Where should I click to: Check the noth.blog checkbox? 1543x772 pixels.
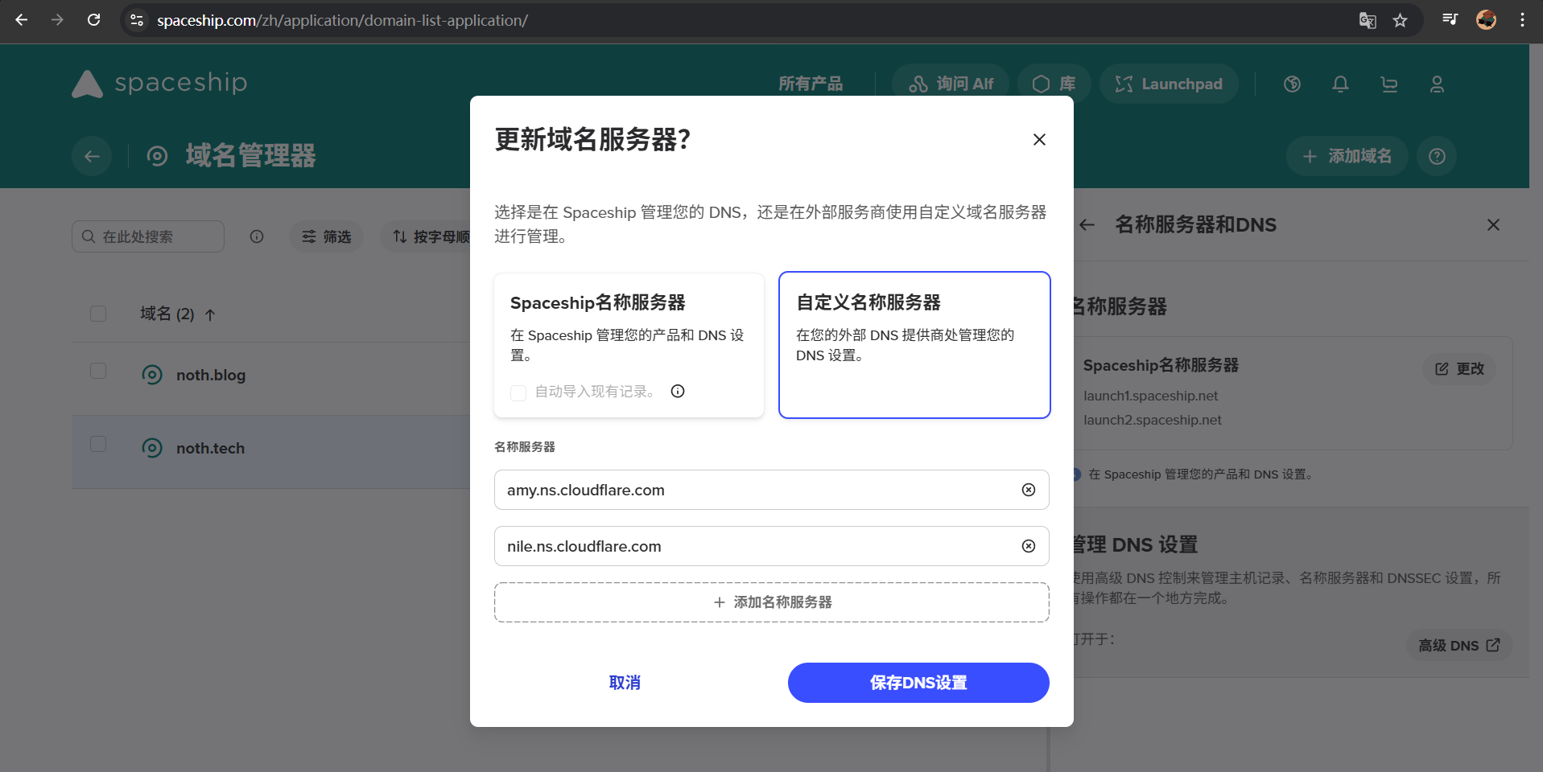pos(97,371)
